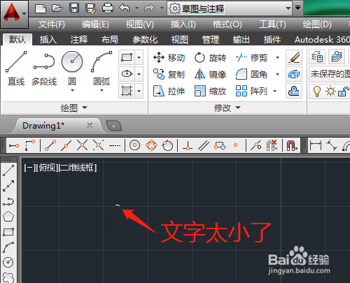Close the Drawing1* file tab
This screenshot has width=350, height=283.
(90, 125)
